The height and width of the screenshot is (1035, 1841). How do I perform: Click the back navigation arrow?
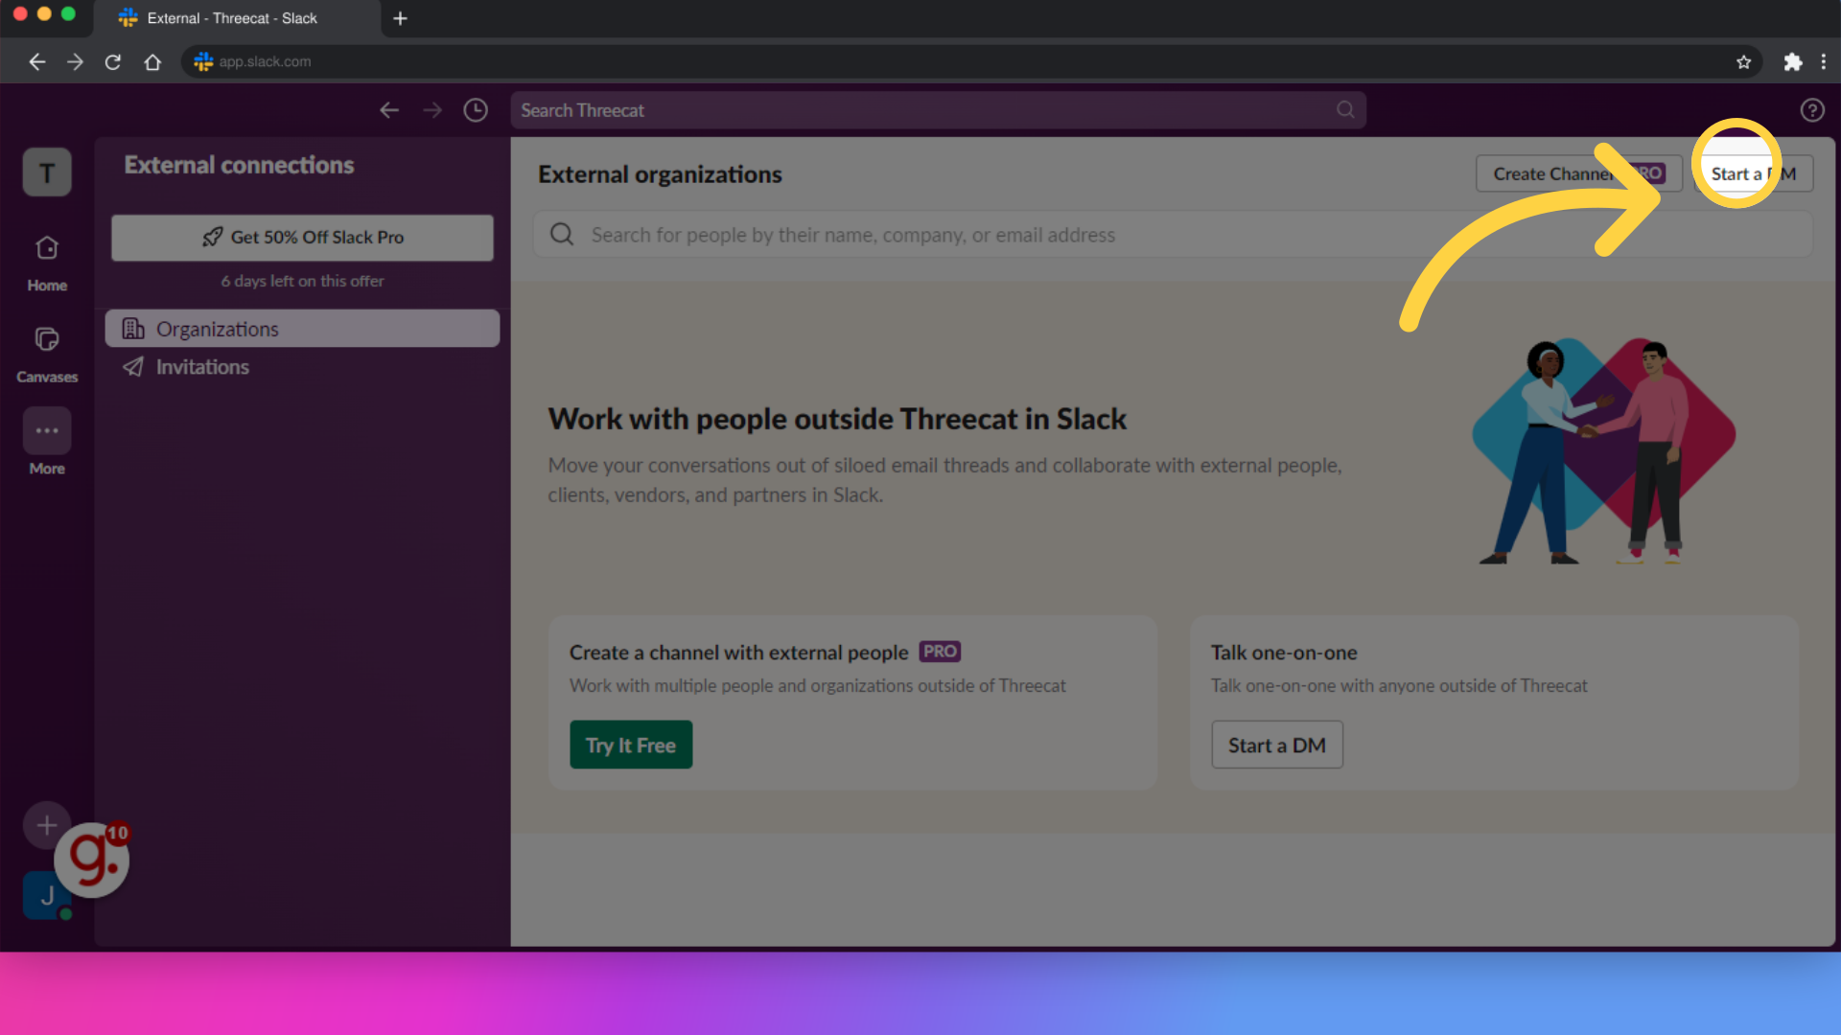tap(388, 110)
